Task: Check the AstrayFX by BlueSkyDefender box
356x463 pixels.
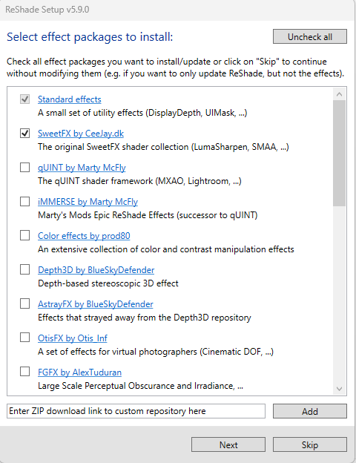Action: click(24, 303)
